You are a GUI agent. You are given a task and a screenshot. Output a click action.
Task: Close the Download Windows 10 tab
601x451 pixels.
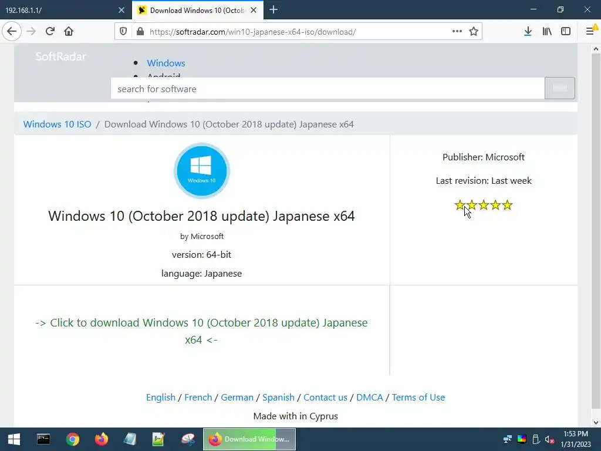(x=254, y=11)
